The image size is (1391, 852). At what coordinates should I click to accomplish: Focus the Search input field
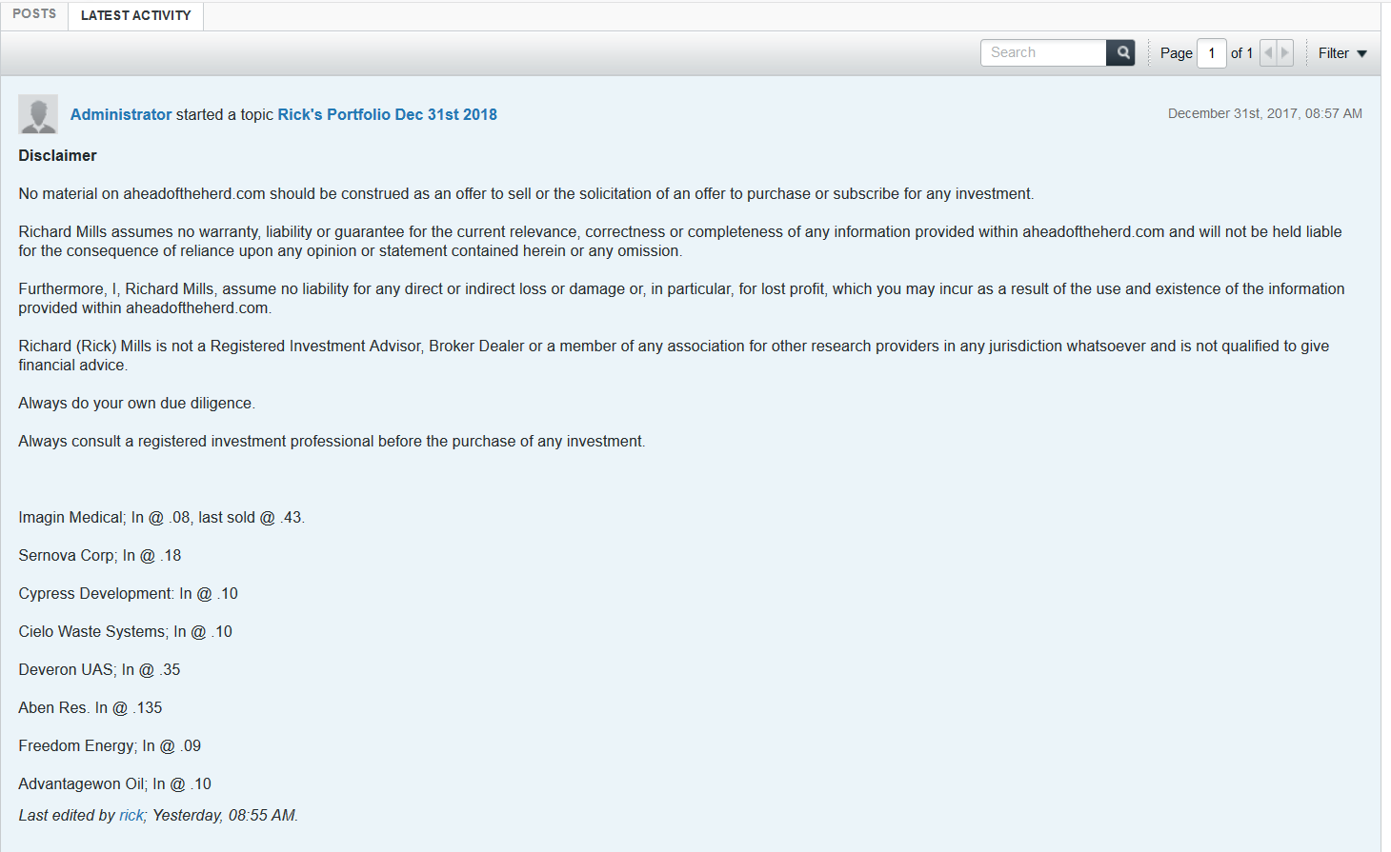(1043, 52)
